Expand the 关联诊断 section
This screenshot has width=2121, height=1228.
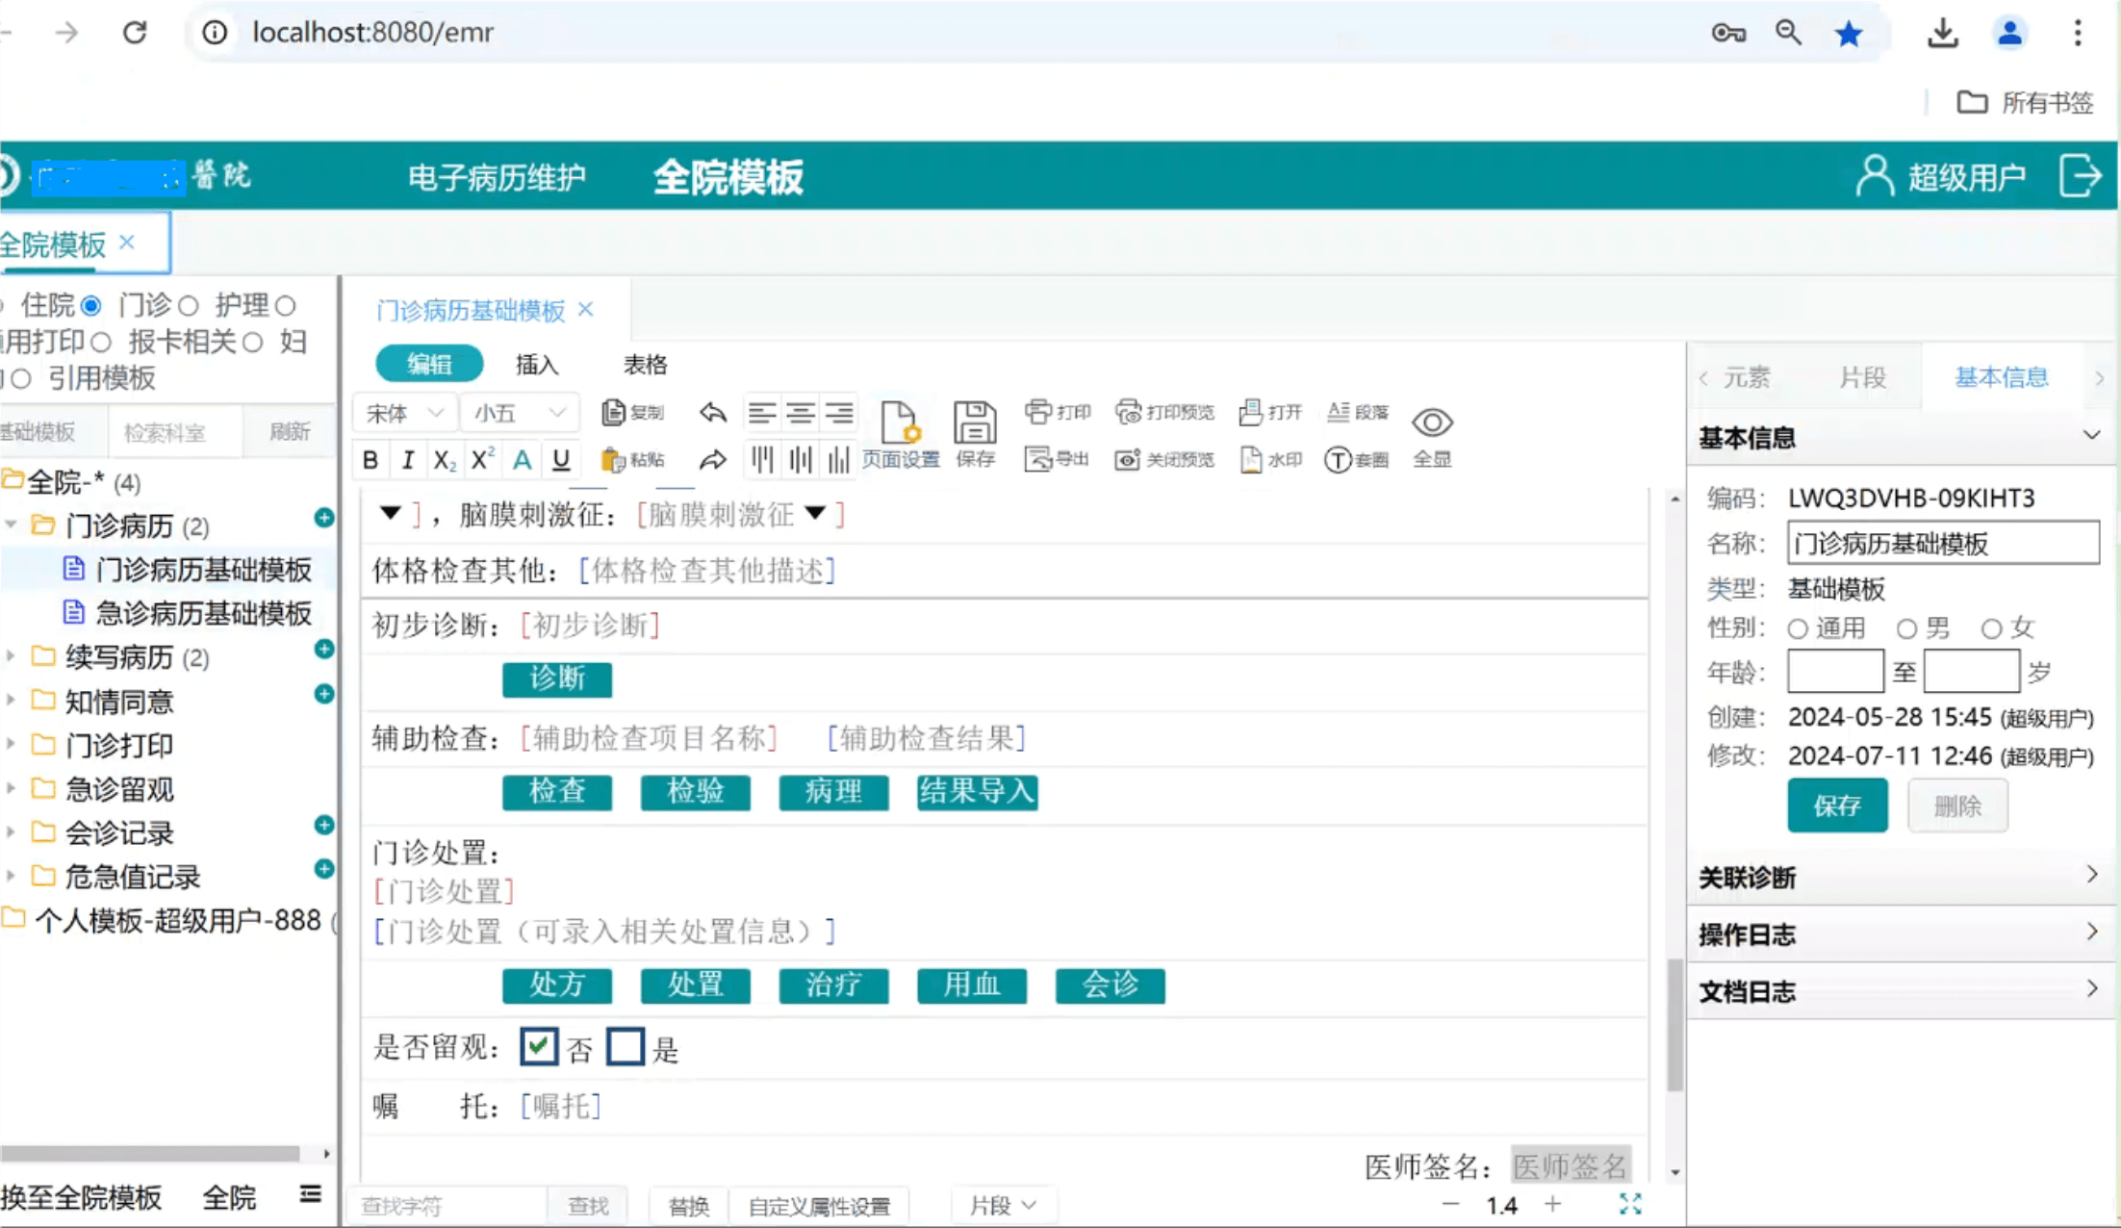click(2092, 875)
